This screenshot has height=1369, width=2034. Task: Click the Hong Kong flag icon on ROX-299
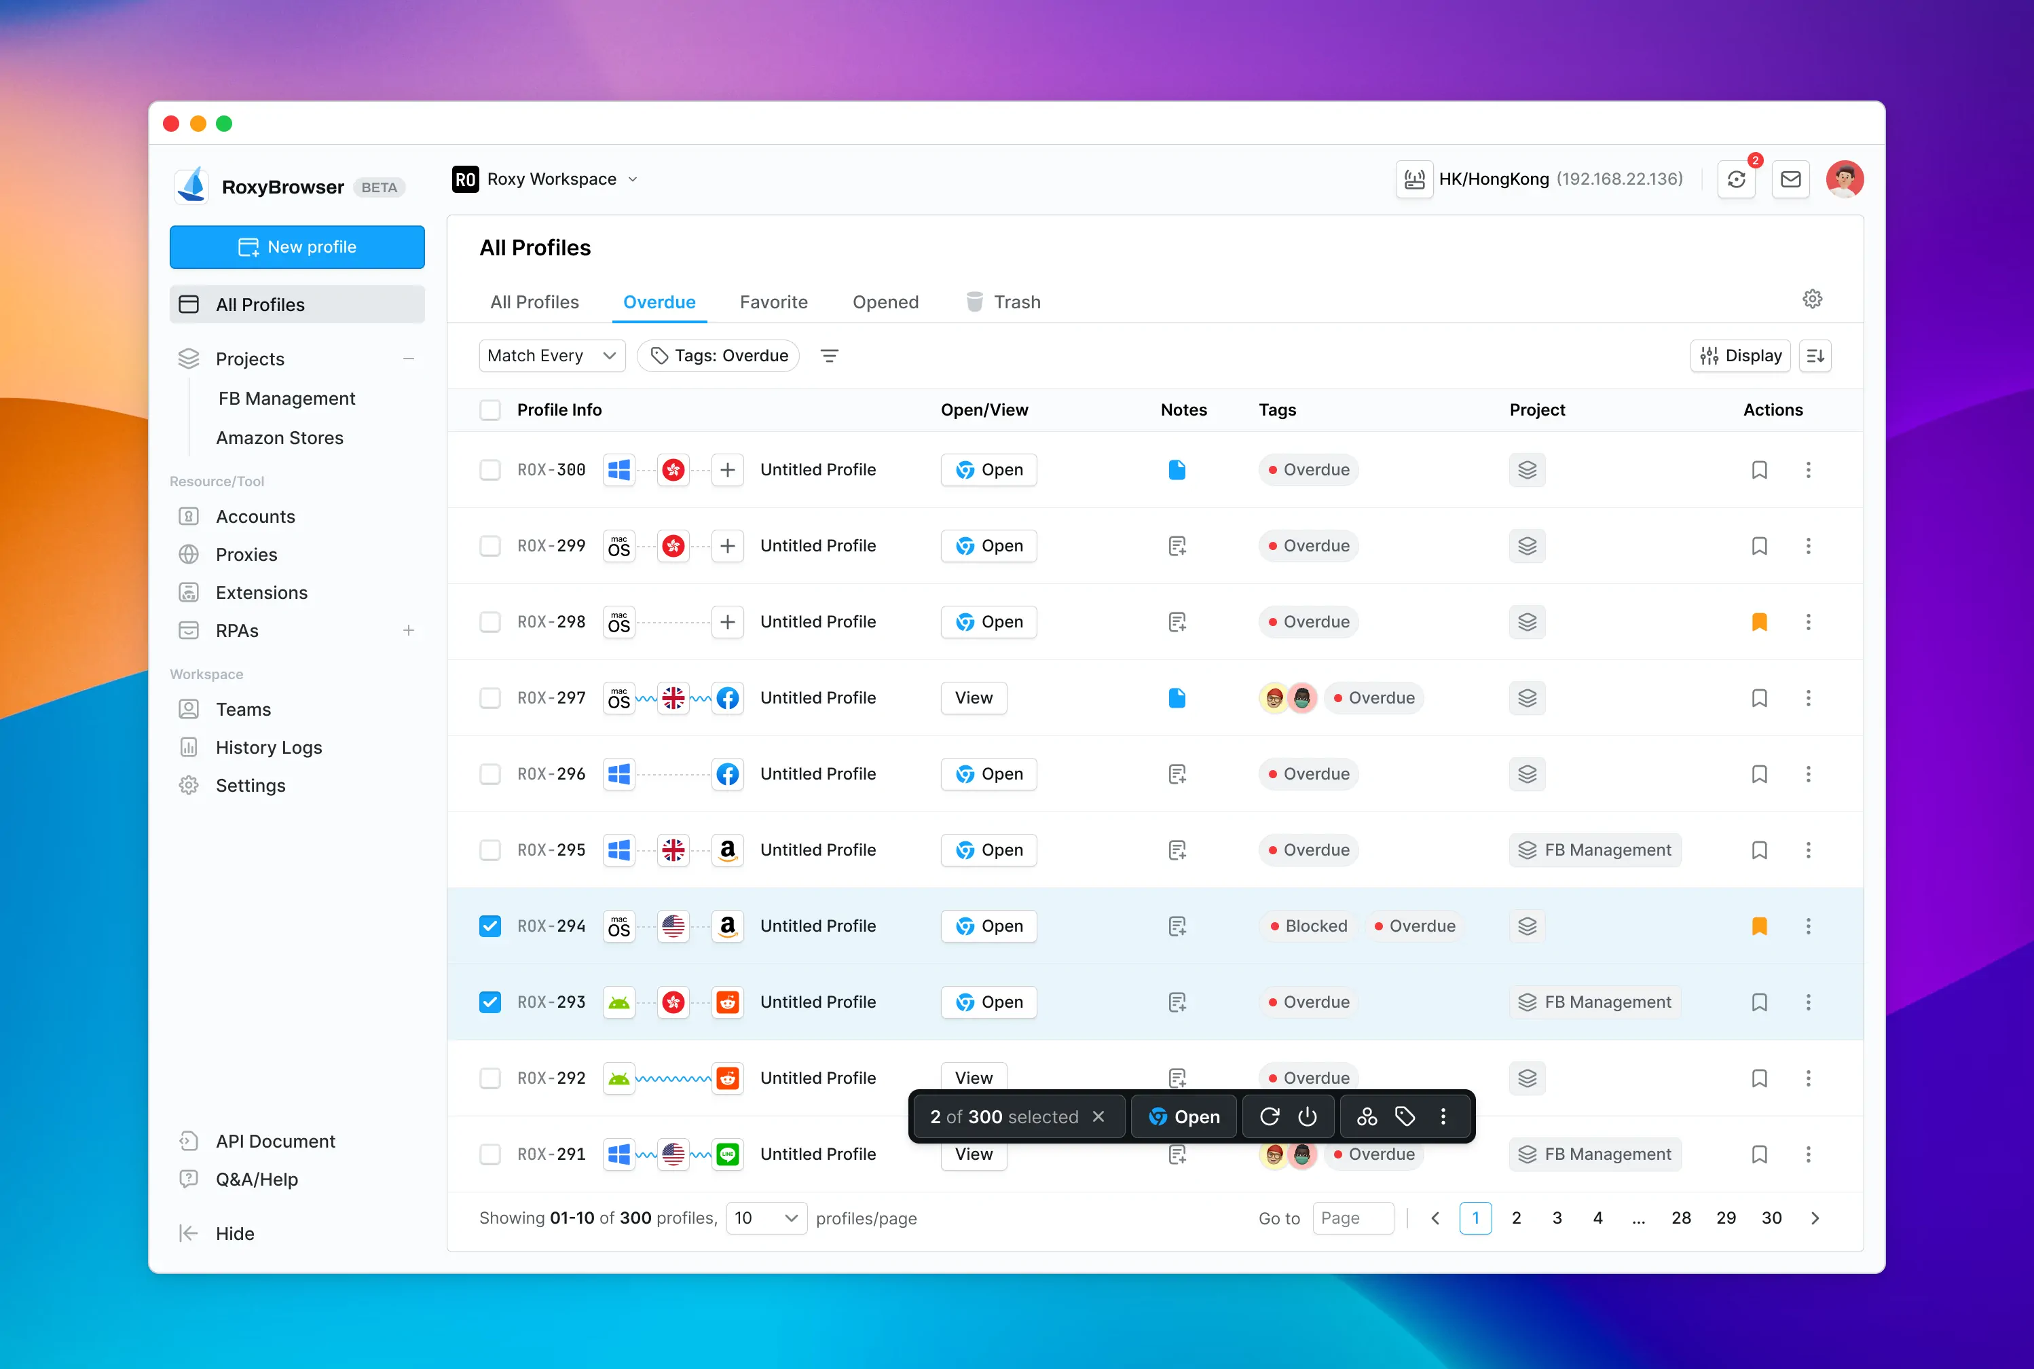(673, 546)
